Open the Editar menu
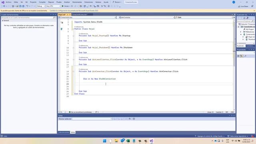Screen dimensions: 256x144 click(x=16, y=2)
